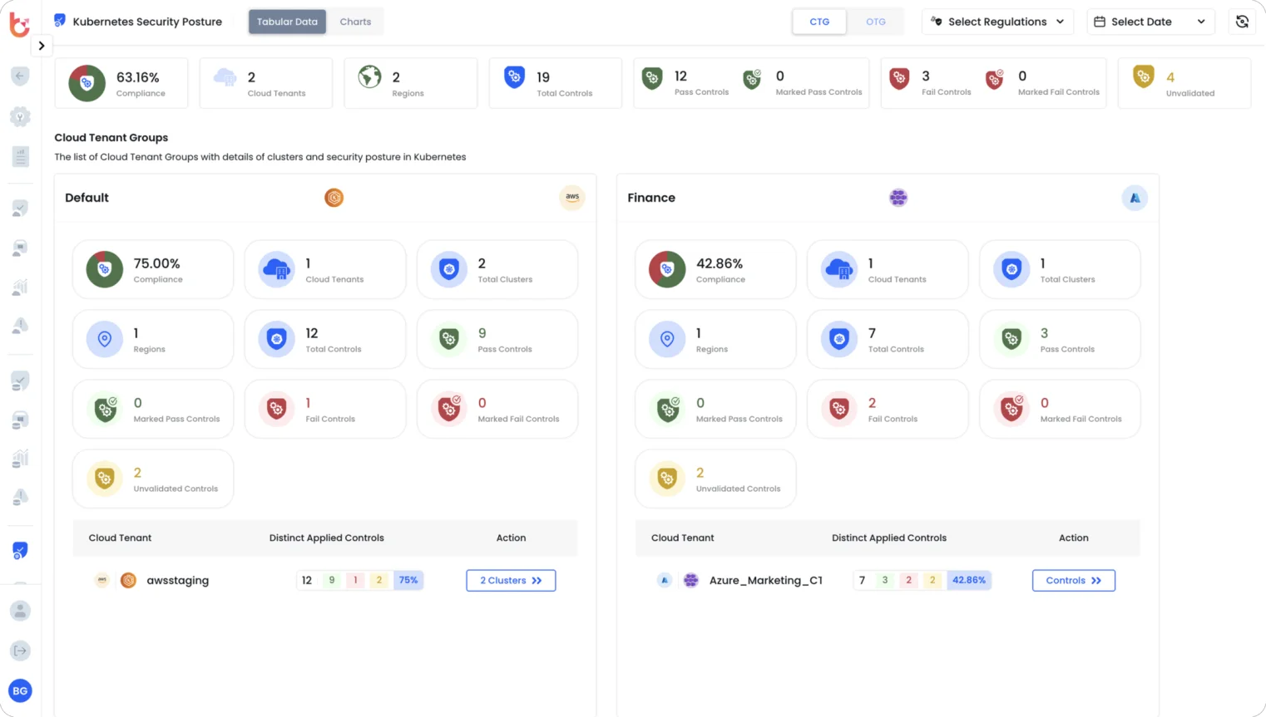Open the Kubernetes Security Posture dashboard icon

pyautogui.click(x=59, y=20)
